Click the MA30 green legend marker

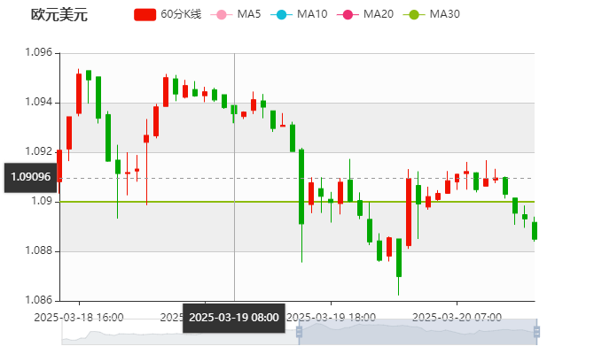[x=413, y=15]
